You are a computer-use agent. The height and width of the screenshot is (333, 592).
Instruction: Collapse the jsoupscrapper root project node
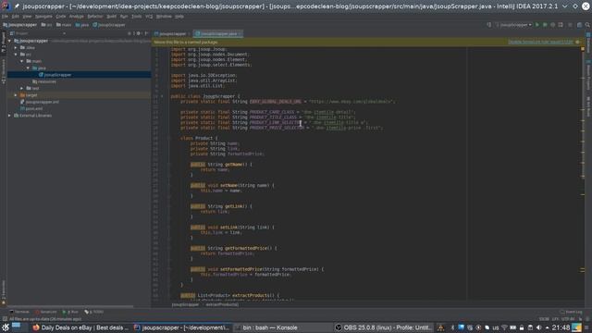pyautogui.click(x=10, y=41)
